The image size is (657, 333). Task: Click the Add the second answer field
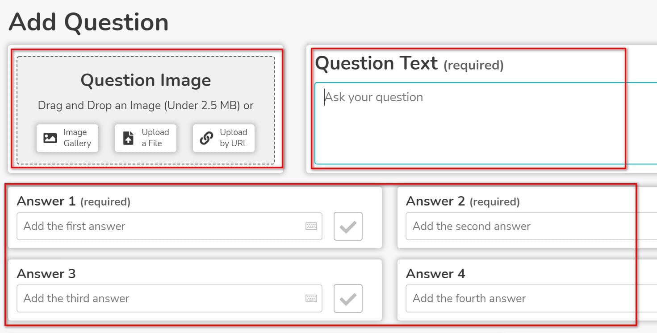531,226
